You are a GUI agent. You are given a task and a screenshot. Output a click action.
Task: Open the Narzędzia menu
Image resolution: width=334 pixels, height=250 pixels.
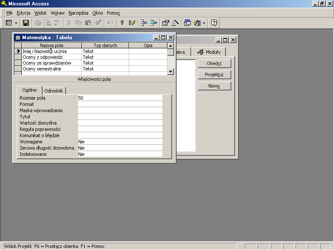click(x=78, y=13)
